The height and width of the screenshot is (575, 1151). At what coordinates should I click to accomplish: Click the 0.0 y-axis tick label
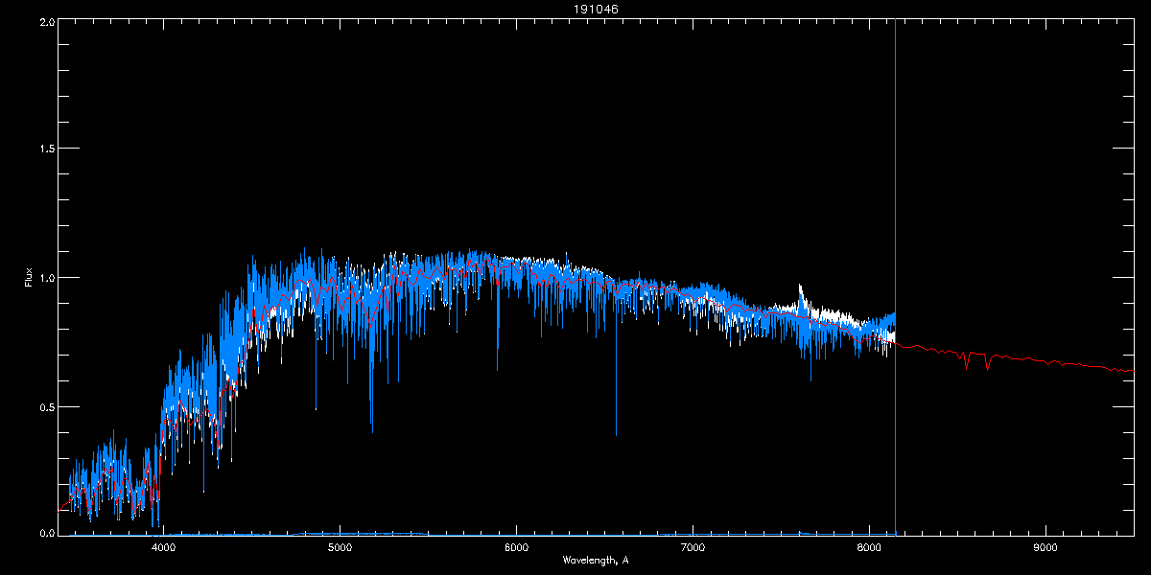click(x=44, y=533)
